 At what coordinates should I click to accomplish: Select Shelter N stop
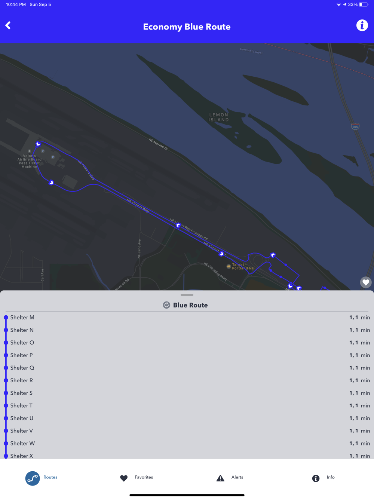coord(187,330)
